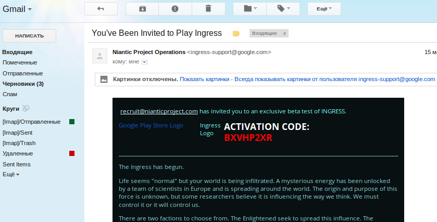Image resolution: width=437 pixels, height=222 pixels.
Task: Click sender name Niantic Project Operations
Action: pyautogui.click(x=149, y=52)
